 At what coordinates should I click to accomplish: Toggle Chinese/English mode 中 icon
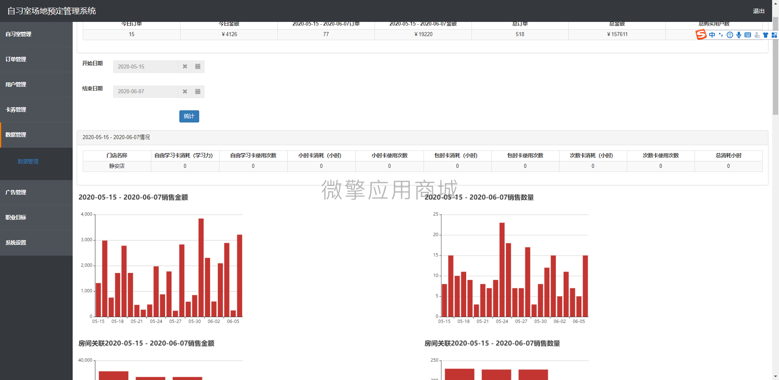click(712, 35)
